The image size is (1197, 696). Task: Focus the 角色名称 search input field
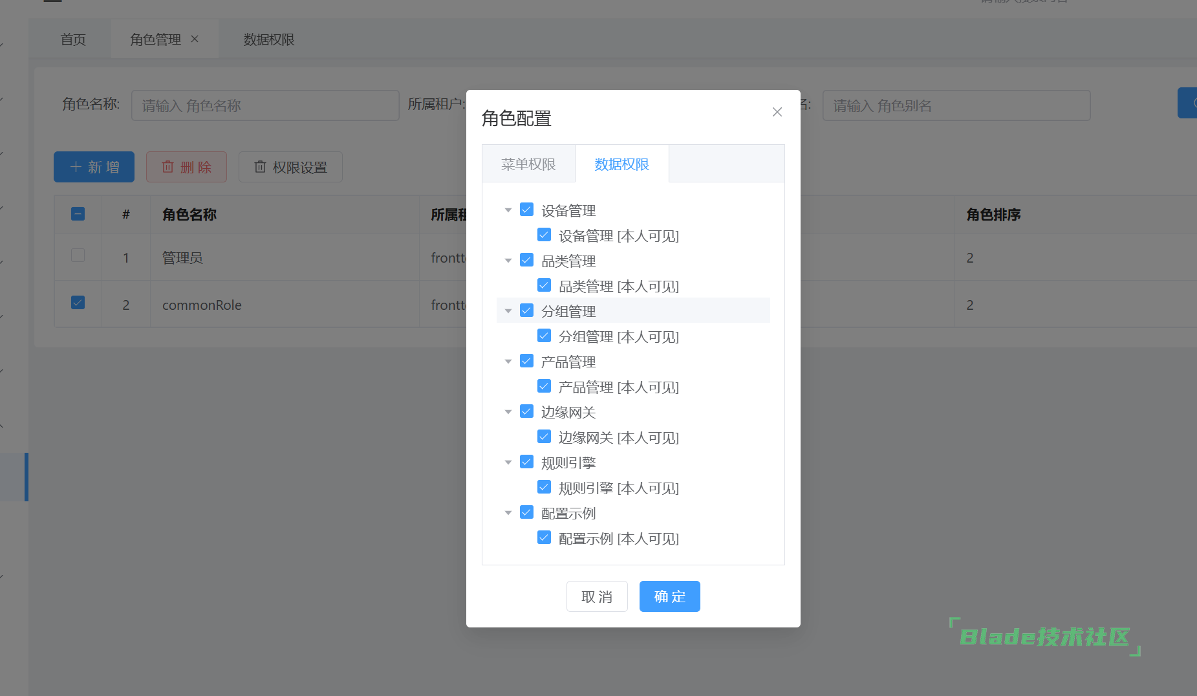tap(265, 105)
